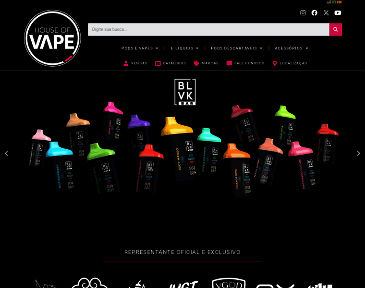Screen dimensions: 365x288
Task: Open the Acessórios menu
Action: pos(289,48)
